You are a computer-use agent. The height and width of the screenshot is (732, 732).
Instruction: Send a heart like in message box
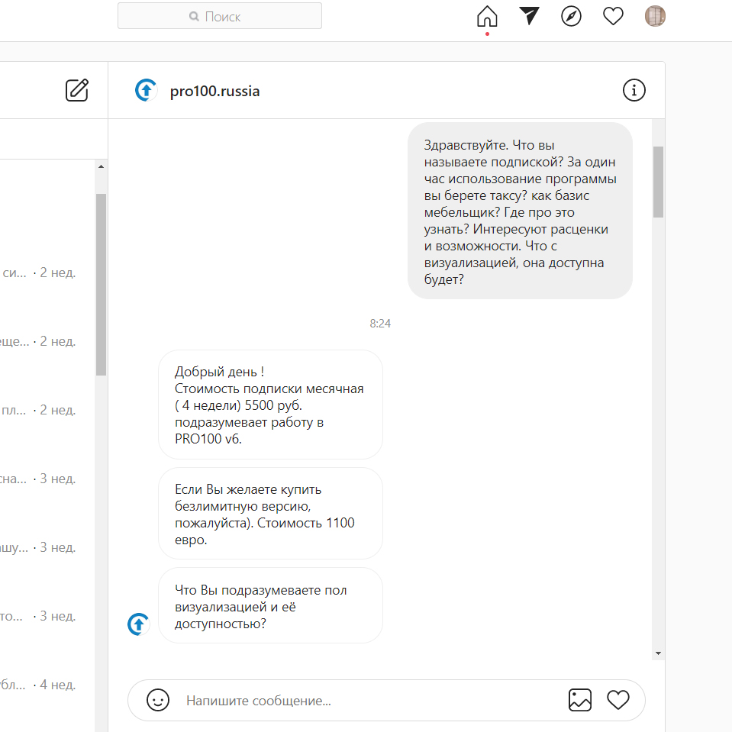pos(618,700)
